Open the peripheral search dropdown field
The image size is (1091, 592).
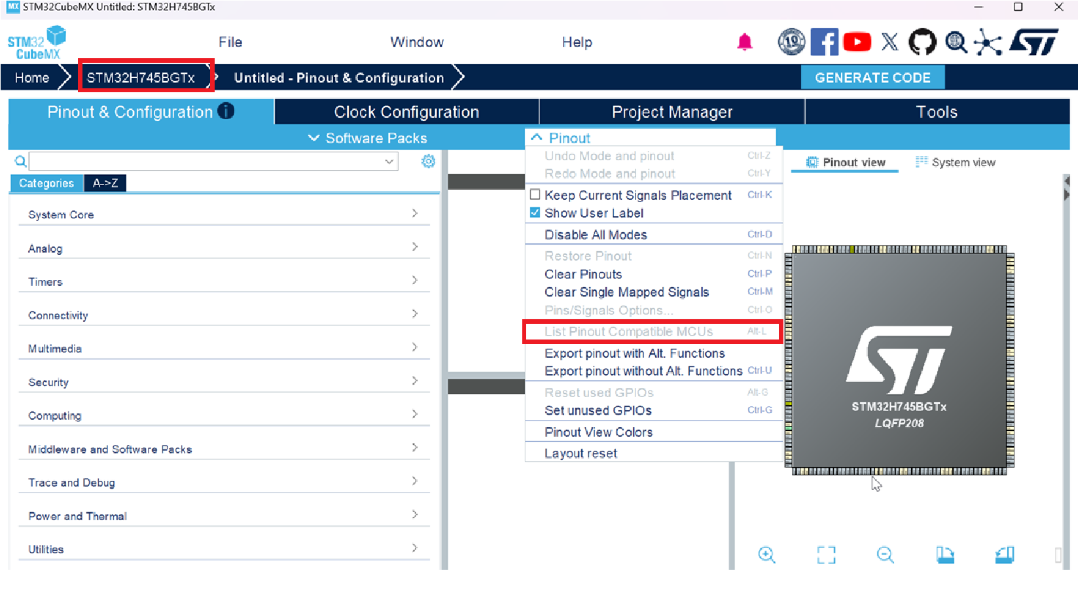pos(213,161)
